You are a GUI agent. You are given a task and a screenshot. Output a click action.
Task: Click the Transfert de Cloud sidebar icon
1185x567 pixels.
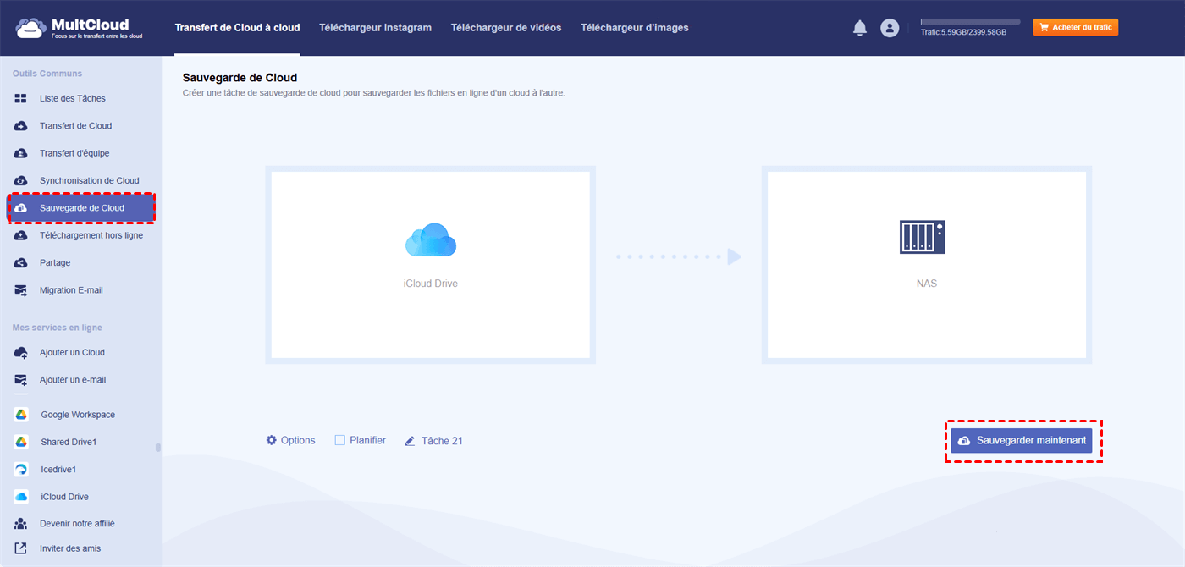click(21, 126)
